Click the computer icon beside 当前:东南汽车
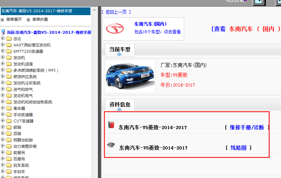This screenshot has width=281, height=178. click(x=3, y=32)
